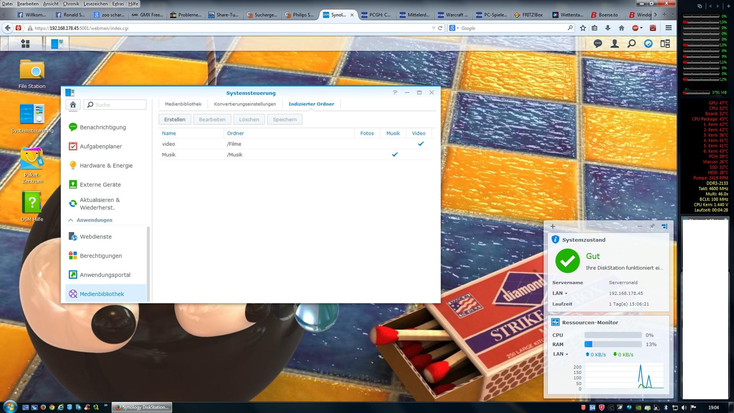Add a widget with plus icon

pyautogui.click(x=553, y=226)
